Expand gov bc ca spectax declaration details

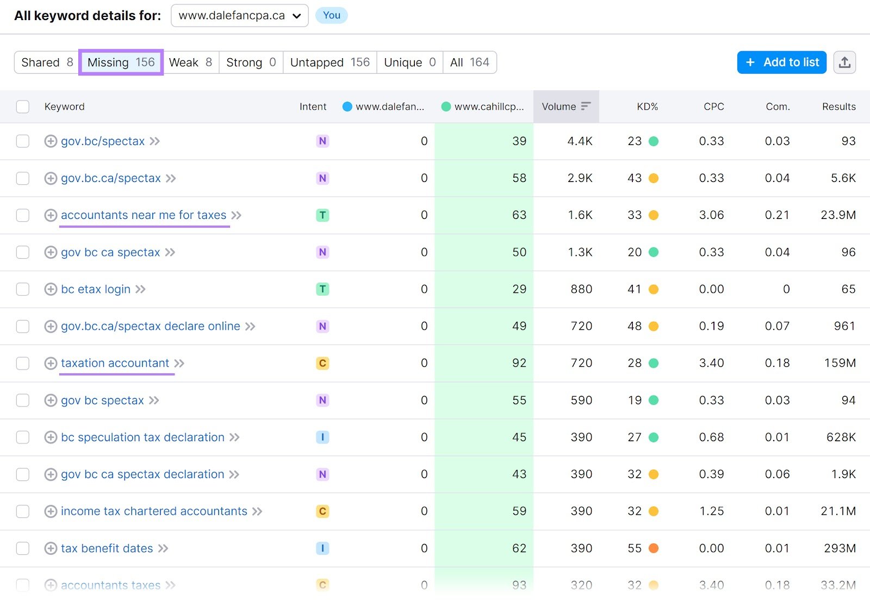[50, 474]
